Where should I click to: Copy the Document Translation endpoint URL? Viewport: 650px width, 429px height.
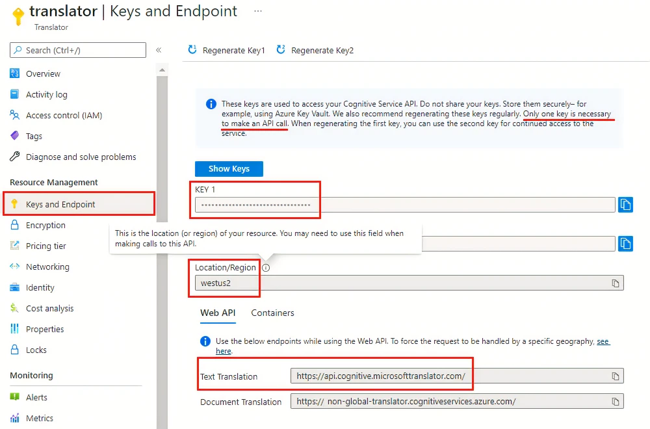point(616,402)
